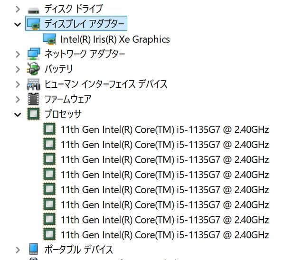
Task: Click the ディスプレイ アダプター display adapter icon
Action: (x=34, y=24)
